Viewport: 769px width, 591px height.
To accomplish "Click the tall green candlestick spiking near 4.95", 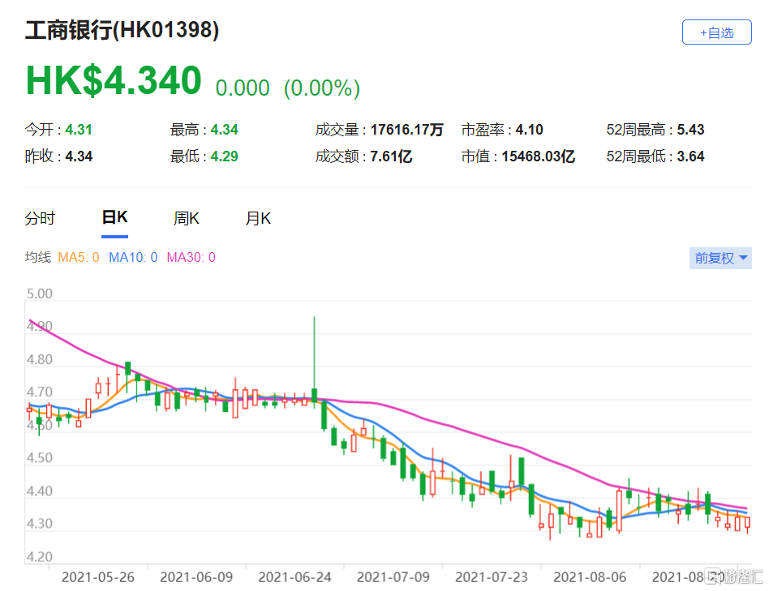I will coord(315,362).
